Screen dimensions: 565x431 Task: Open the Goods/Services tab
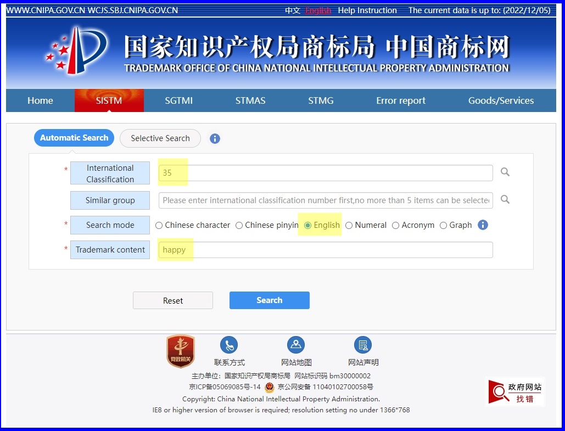click(501, 100)
